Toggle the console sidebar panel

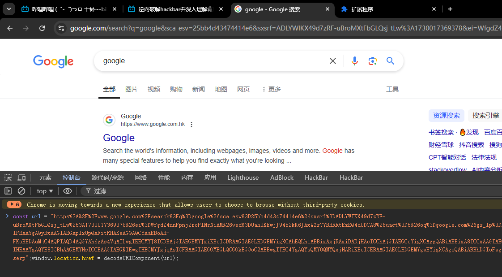pos(8,191)
